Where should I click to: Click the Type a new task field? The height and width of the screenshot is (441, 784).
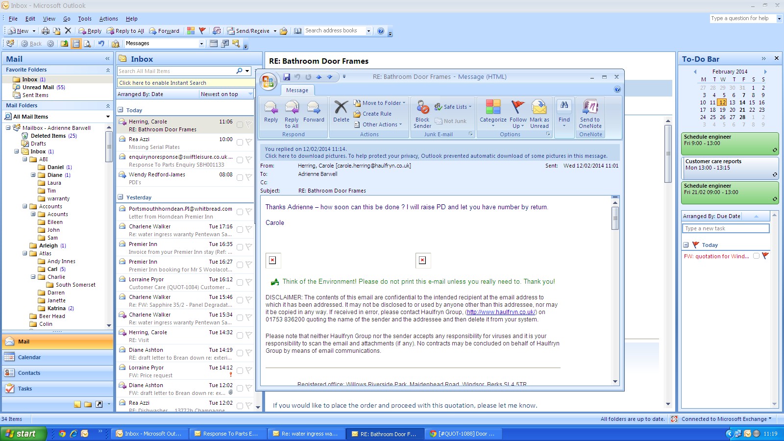click(726, 228)
